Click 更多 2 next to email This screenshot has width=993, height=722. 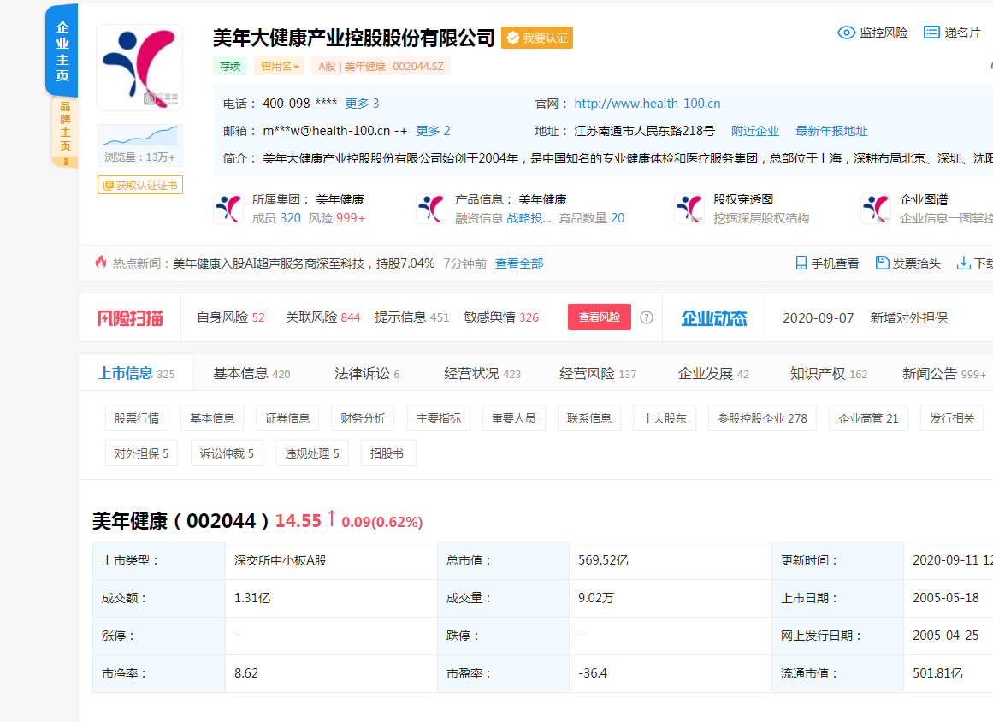pos(433,131)
